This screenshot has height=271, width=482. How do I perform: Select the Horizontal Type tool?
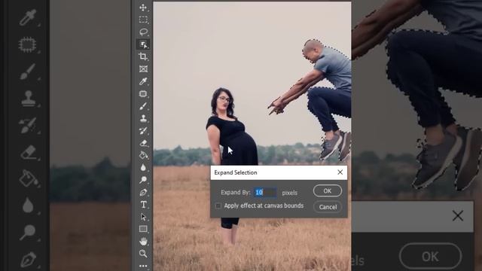click(x=143, y=205)
